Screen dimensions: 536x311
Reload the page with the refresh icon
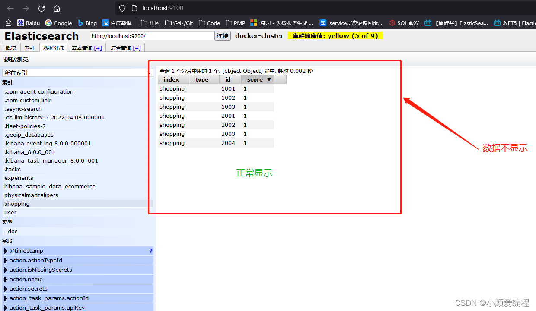[41, 8]
